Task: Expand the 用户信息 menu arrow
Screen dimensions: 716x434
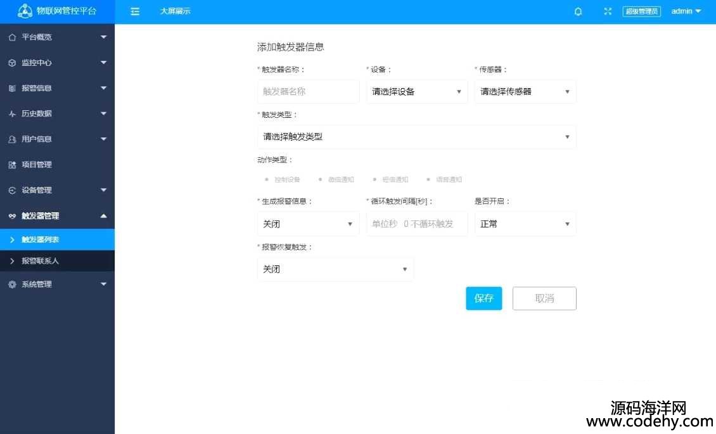Action: tap(104, 139)
